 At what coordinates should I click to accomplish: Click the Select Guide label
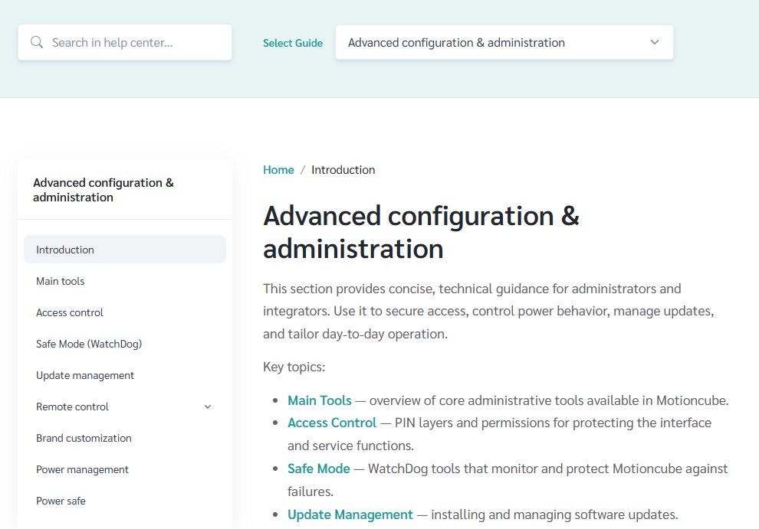pos(293,43)
